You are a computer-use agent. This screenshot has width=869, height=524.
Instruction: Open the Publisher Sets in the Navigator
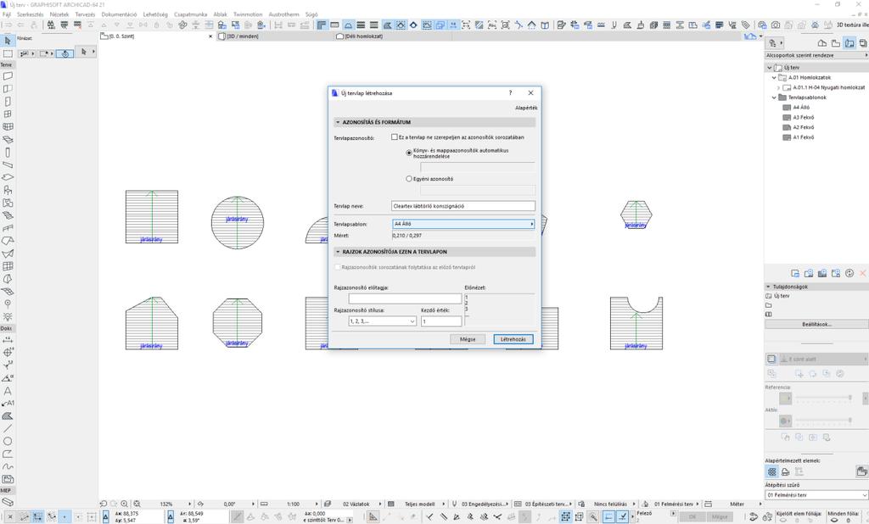863,42
